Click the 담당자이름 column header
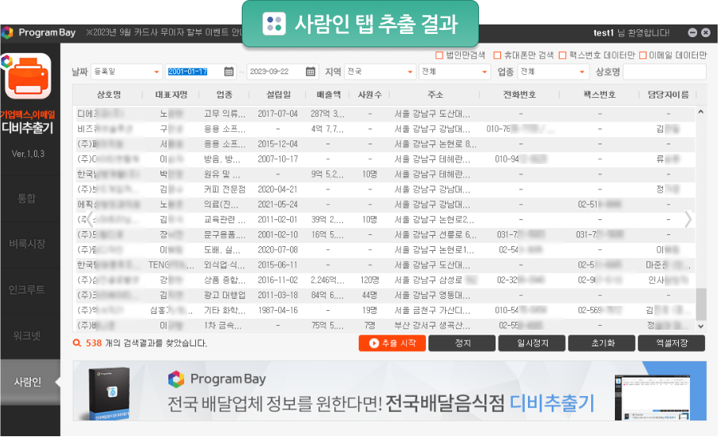This screenshot has width=720, height=437. pos(668,95)
